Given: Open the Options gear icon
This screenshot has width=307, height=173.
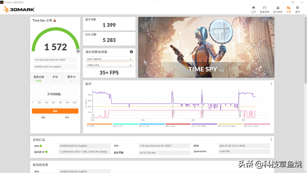Looking at the screenshot, I should click(x=297, y=9).
